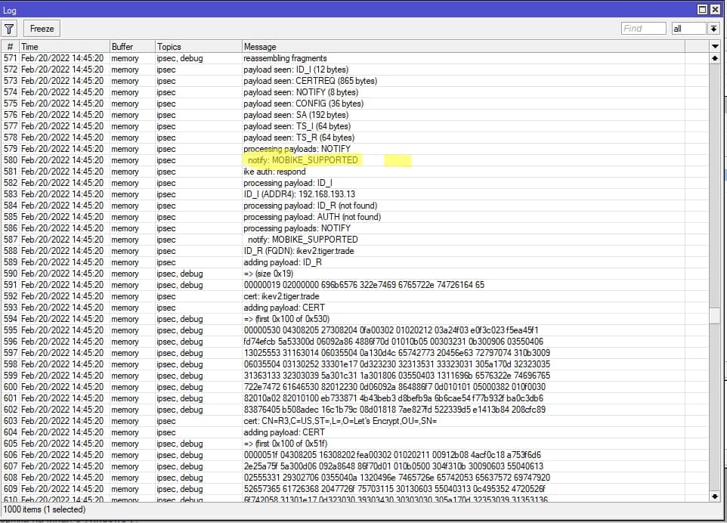Select 'payload seen: TS_R (64 bytes)' row
The width and height of the screenshot is (727, 523).
click(x=355, y=138)
